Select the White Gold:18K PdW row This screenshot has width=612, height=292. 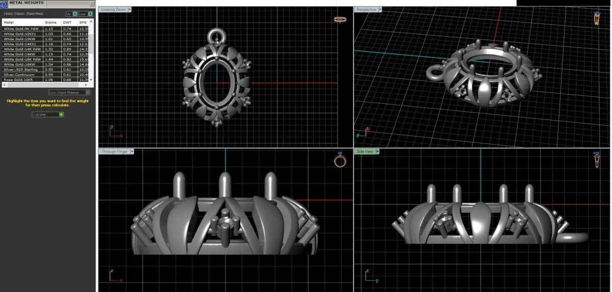click(x=46, y=60)
